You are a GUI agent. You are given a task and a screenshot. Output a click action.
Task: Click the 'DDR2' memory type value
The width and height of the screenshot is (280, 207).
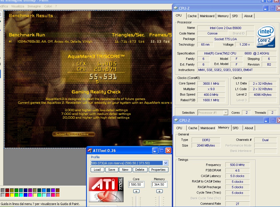click(x=206, y=140)
